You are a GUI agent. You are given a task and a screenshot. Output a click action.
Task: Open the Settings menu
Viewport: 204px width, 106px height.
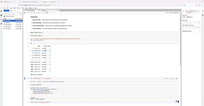pos(31,8)
